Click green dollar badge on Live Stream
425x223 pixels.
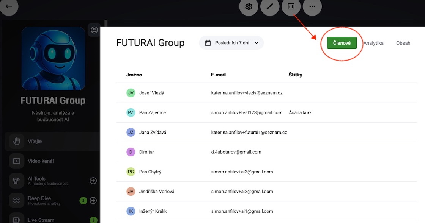pos(93,220)
